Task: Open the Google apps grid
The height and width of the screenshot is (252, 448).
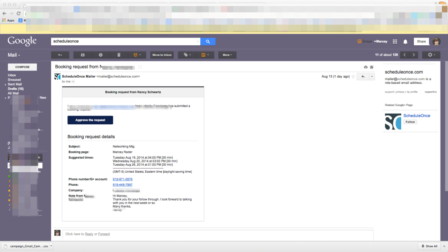Action: [x=395, y=41]
